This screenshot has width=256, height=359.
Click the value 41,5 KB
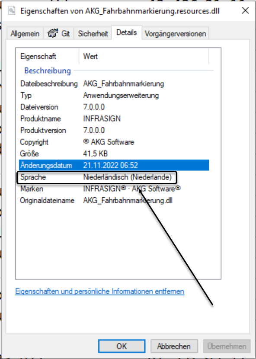[x=95, y=154]
